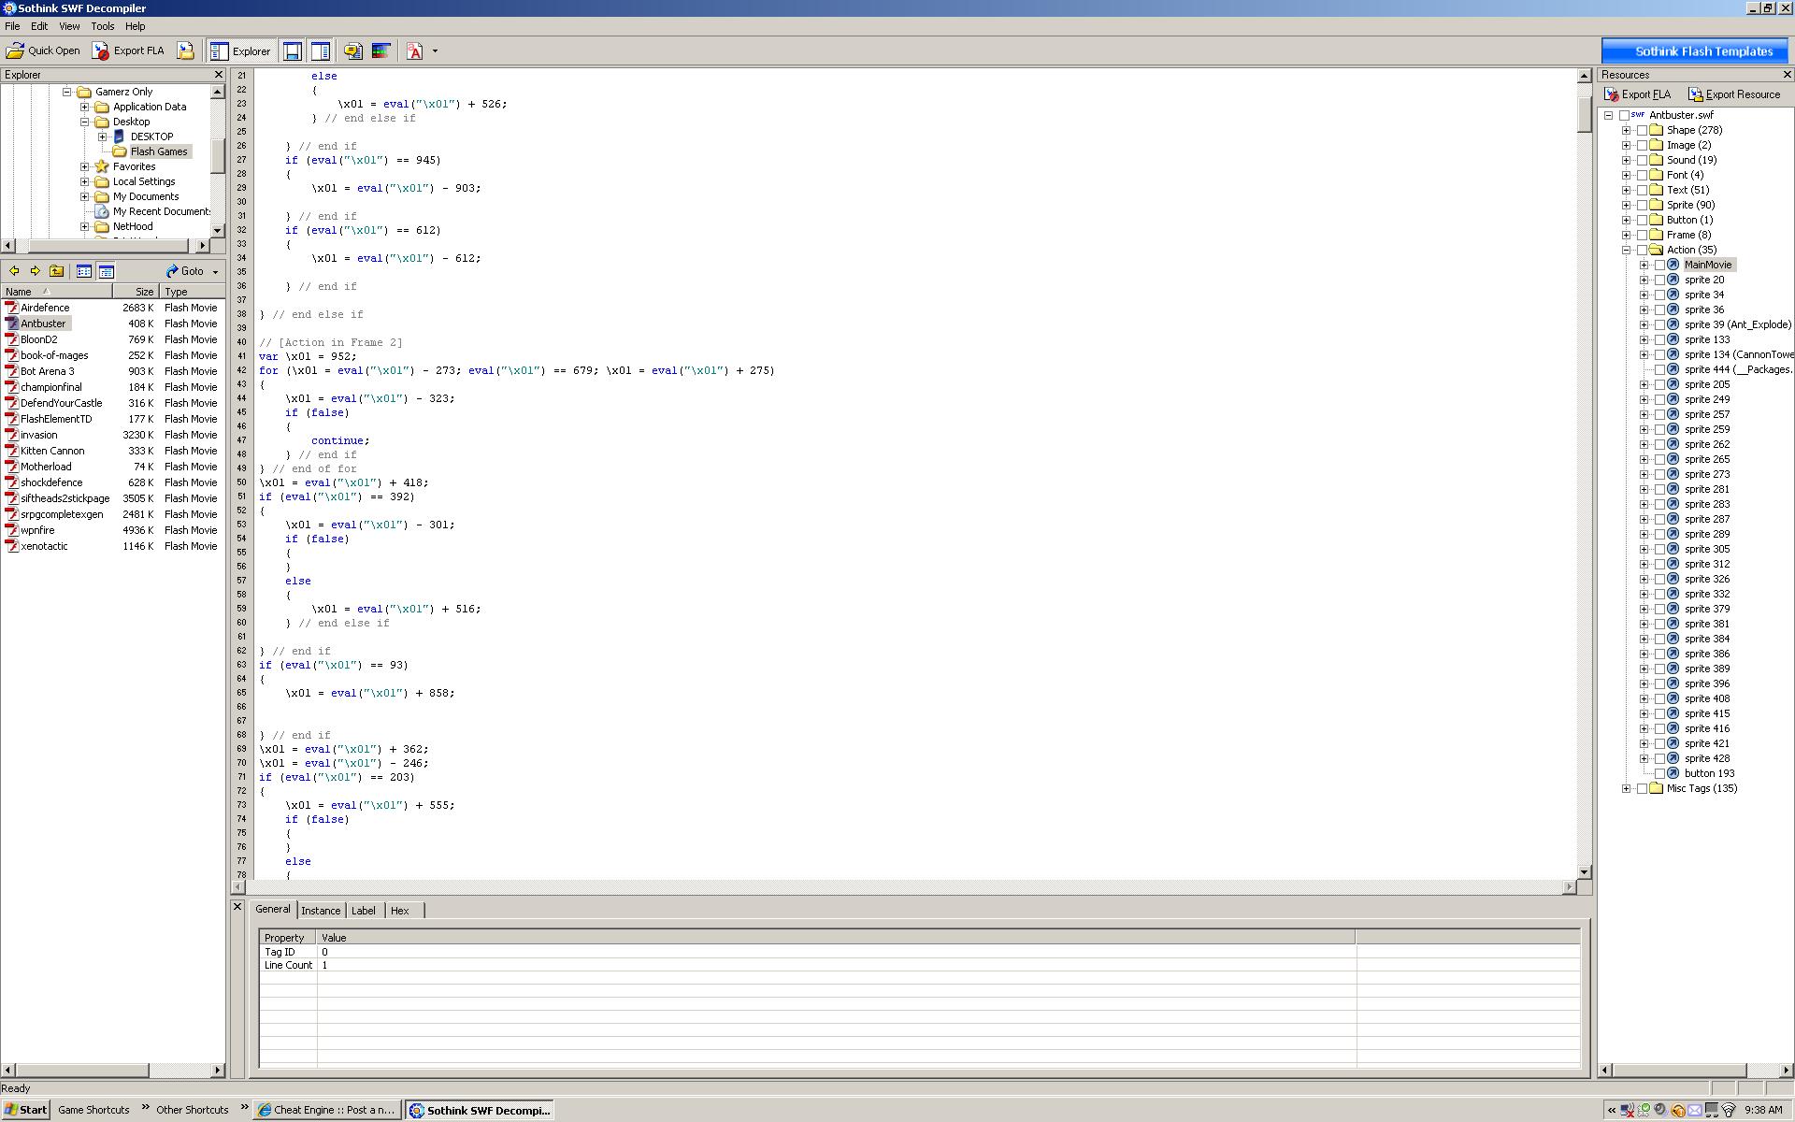Check the MainMovie action checkbox
This screenshot has width=1795, height=1122.
click(1660, 265)
